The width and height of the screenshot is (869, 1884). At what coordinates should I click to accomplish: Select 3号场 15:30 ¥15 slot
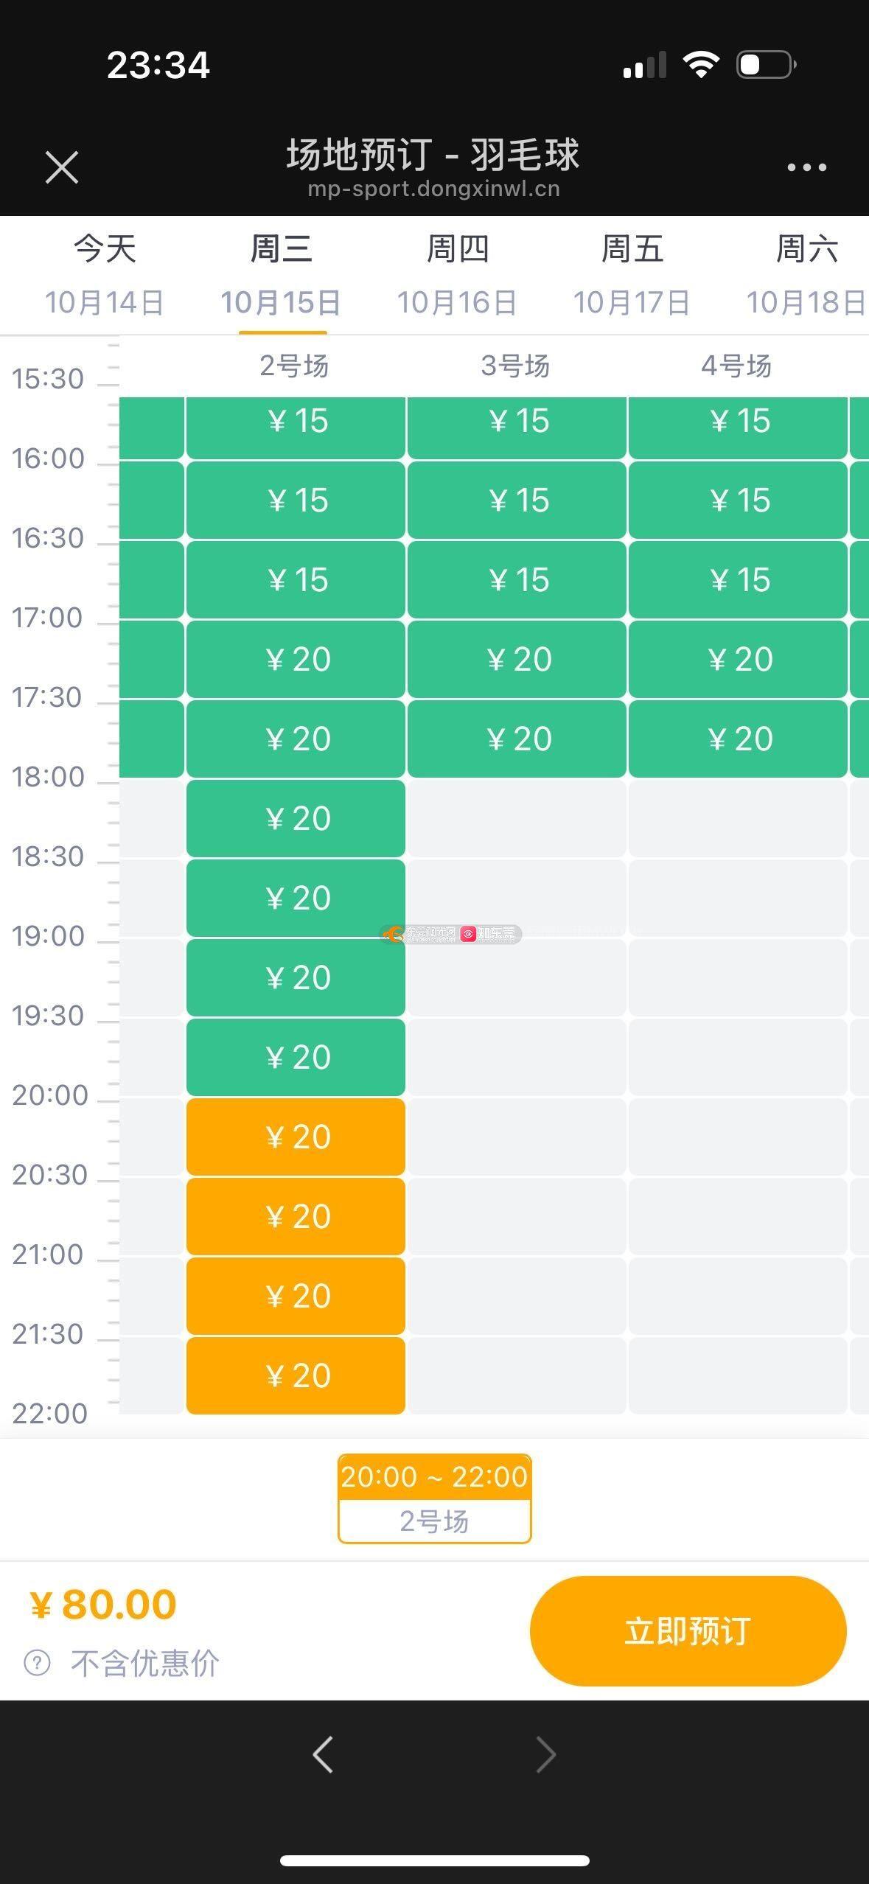point(517,421)
